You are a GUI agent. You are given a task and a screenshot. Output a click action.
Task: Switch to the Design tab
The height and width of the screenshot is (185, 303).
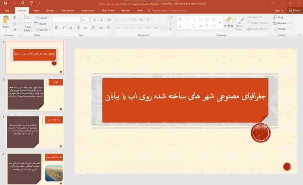pos(50,10)
